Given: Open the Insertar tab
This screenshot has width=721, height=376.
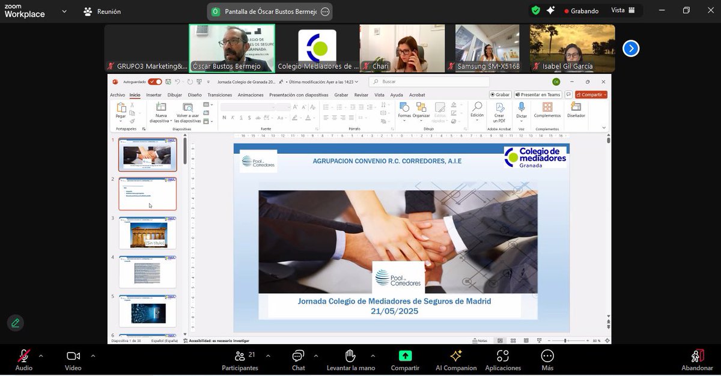Looking at the screenshot, I should (x=154, y=95).
